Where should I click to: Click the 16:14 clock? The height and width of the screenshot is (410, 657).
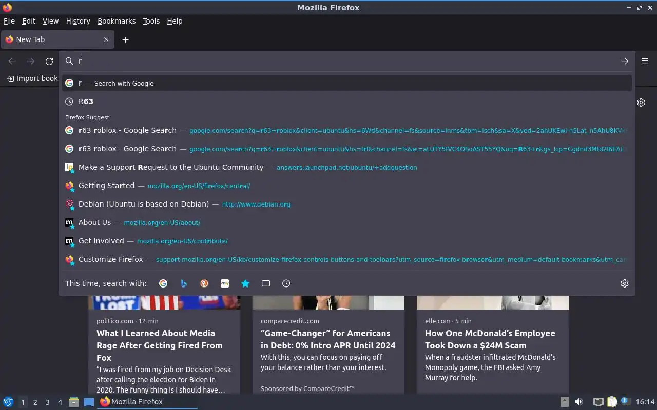pos(645,402)
